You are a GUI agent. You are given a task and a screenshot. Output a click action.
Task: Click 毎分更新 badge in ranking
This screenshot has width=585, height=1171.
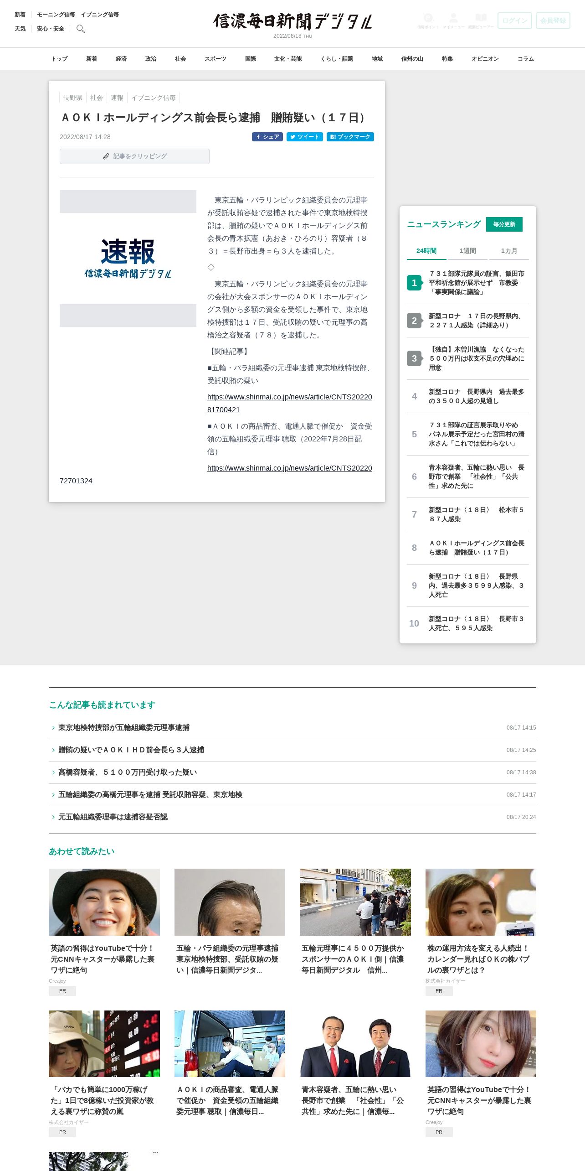click(504, 224)
